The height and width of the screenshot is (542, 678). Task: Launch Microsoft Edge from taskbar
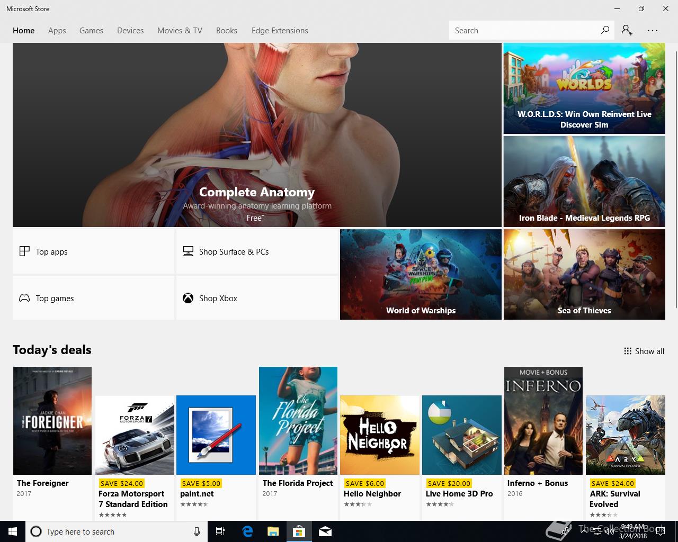[247, 531]
